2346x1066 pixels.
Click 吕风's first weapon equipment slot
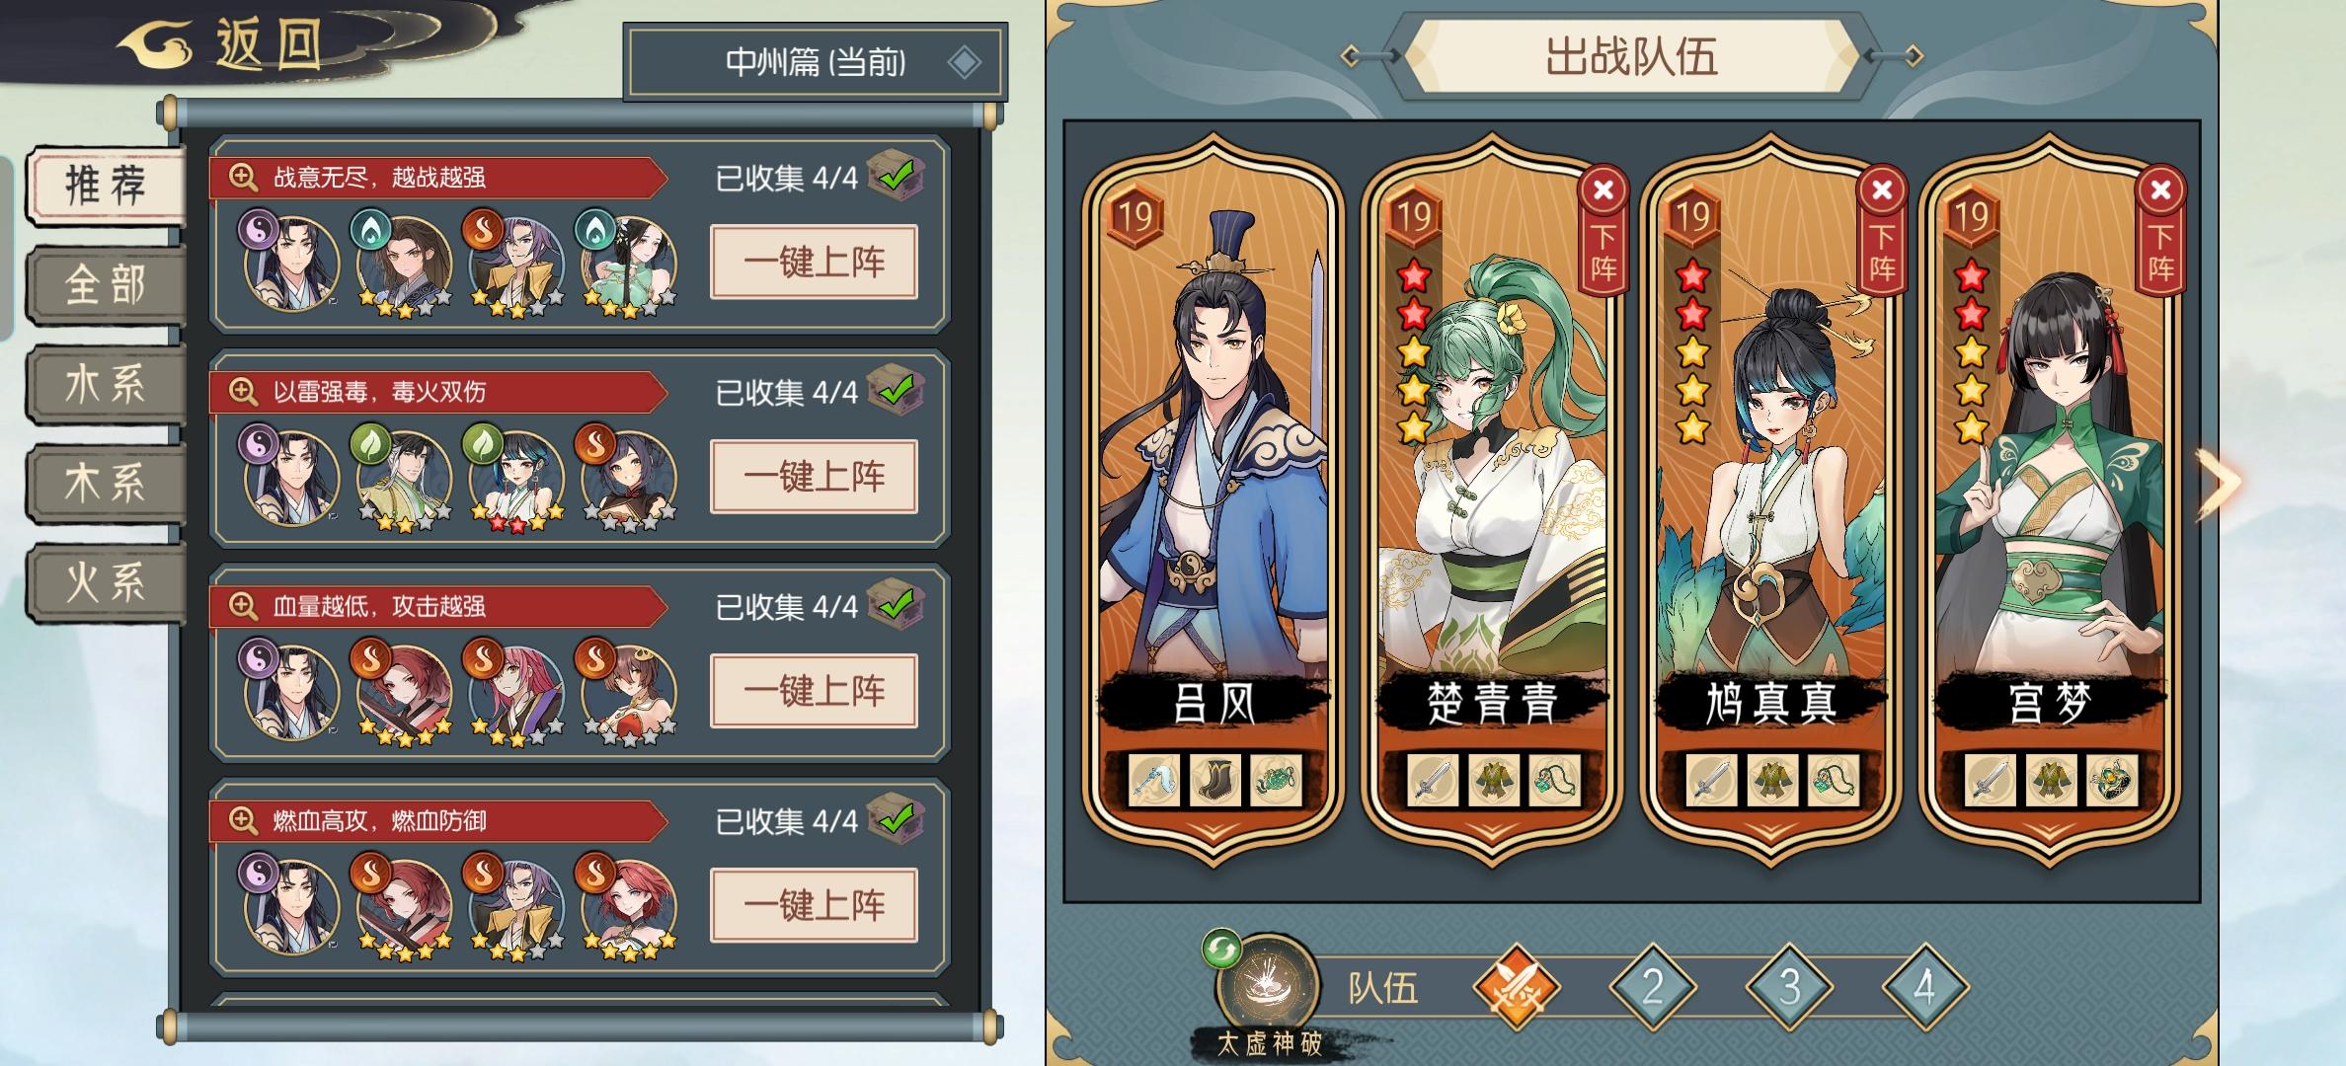[x=1154, y=782]
